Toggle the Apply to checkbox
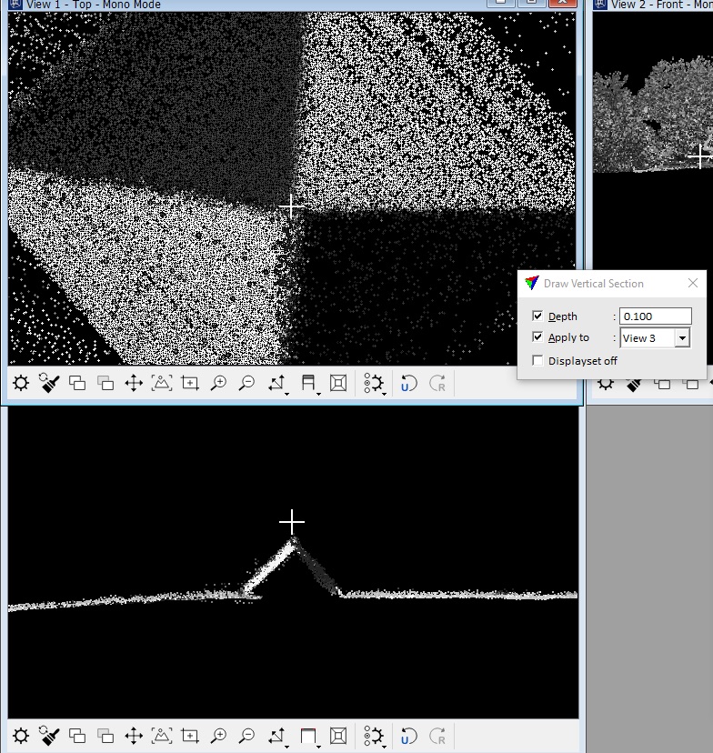 click(537, 337)
